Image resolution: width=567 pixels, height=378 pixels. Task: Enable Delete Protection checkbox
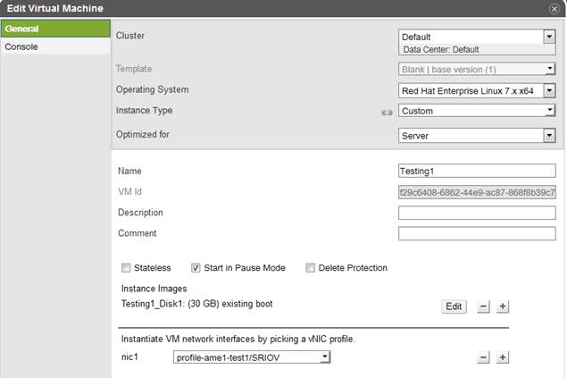(310, 268)
